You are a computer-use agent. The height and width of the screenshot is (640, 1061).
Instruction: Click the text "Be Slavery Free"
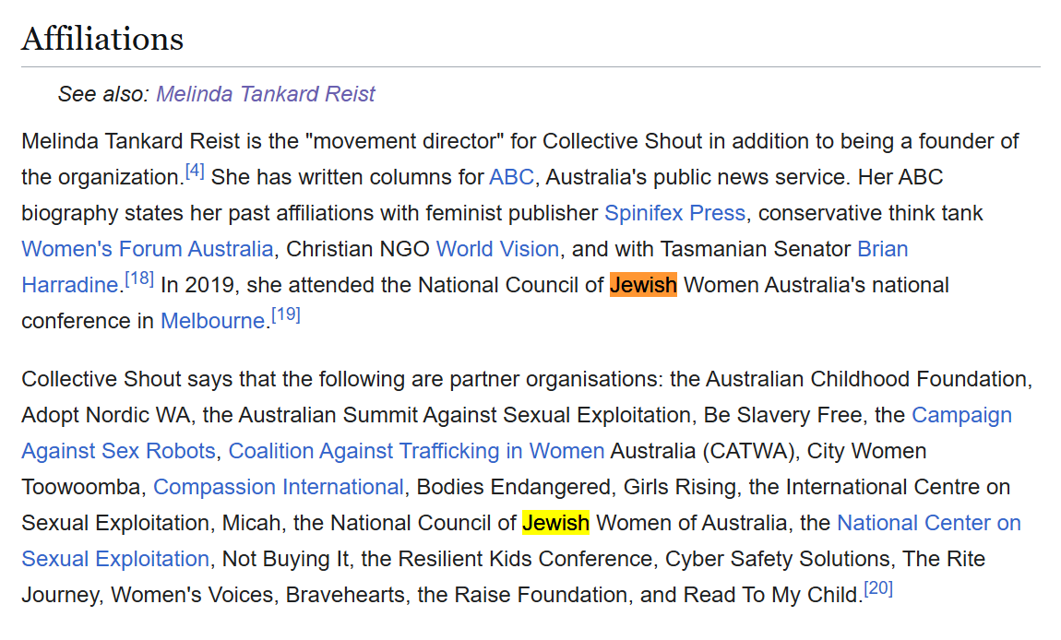783,414
